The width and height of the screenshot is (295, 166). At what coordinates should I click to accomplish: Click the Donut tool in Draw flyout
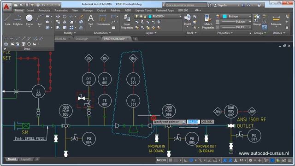click(29, 44)
